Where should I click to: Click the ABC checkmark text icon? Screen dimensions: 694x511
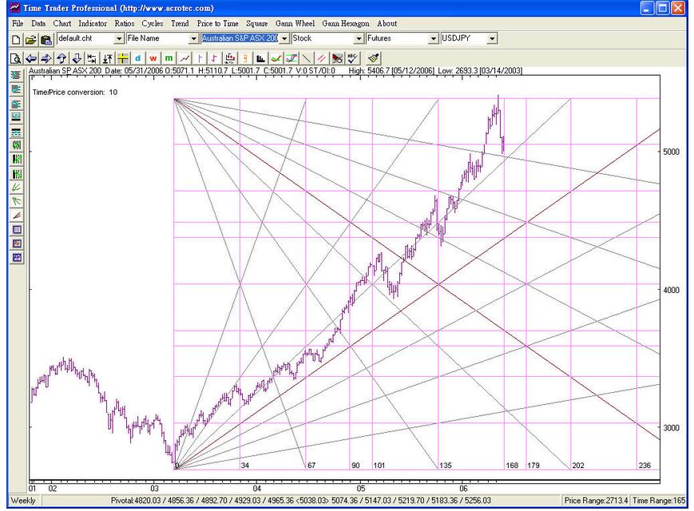tap(353, 58)
